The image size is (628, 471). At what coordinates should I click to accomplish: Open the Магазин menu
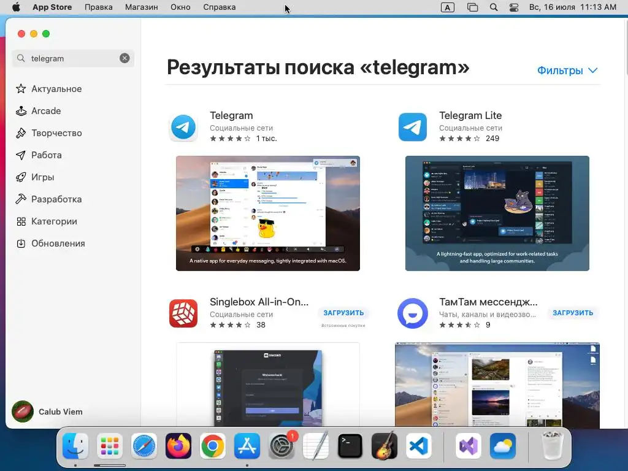(142, 7)
